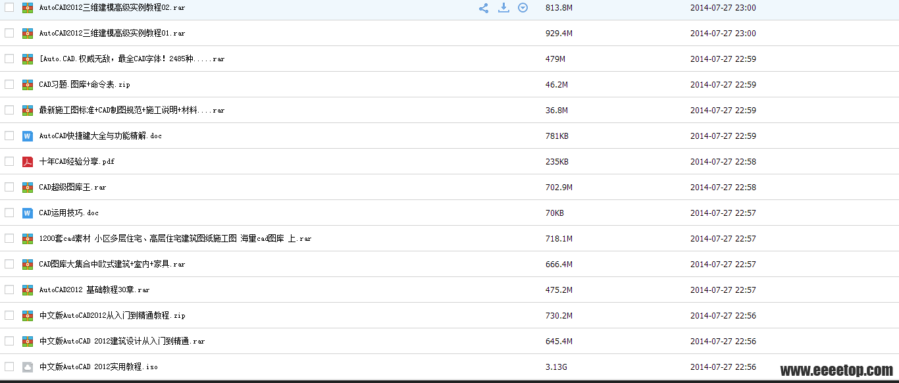This screenshot has width=899, height=383.
Task: Open 中文版AutoCAD 2012建筑设计从入门到精通.rar name
Action: coord(122,342)
